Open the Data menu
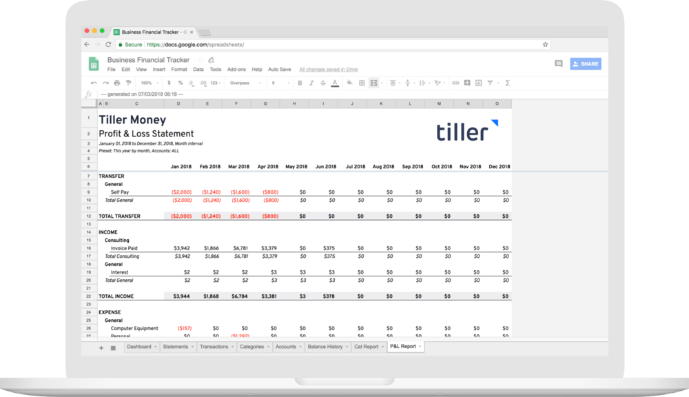Viewport: 689px width, 397px height. pos(198,70)
